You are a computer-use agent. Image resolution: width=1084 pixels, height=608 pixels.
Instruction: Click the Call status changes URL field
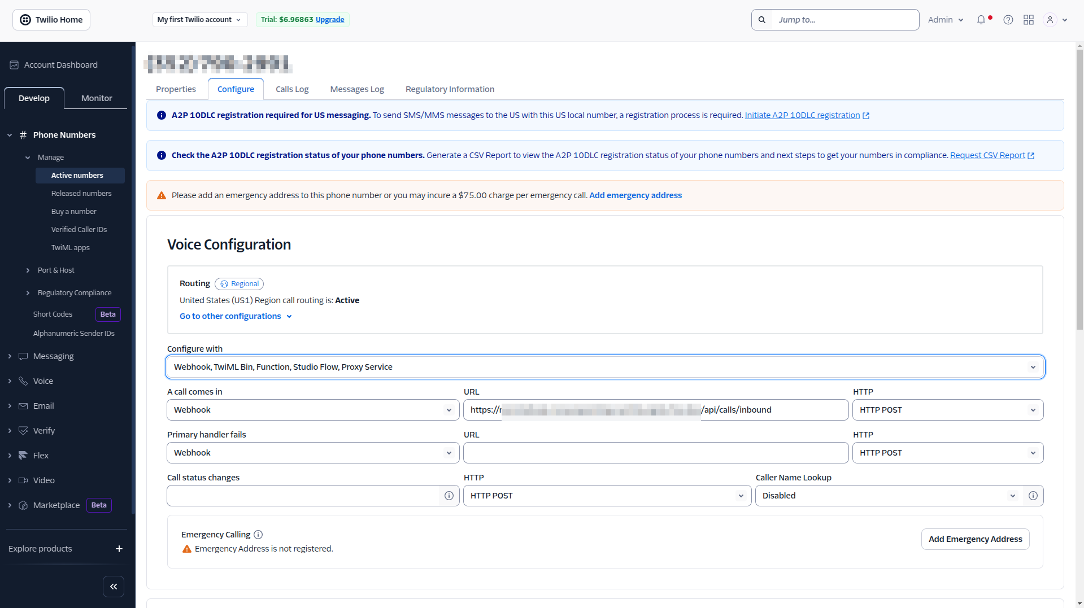pyautogui.click(x=303, y=496)
